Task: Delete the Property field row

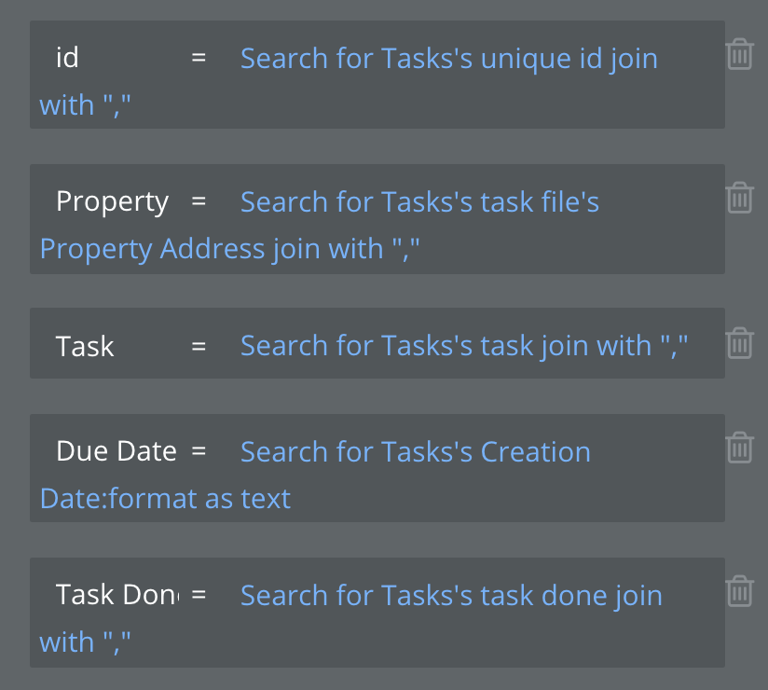Action: pyautogui.click(x=740, y=198)
